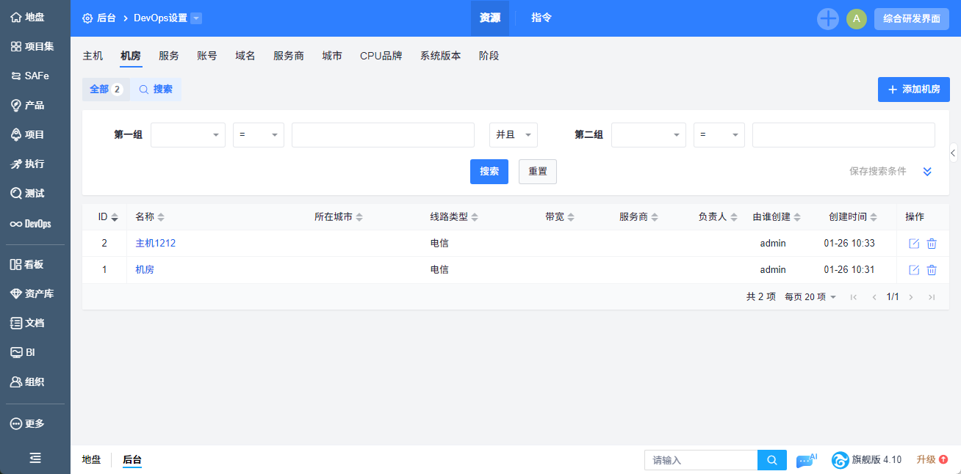Open the AI chat assistant icon
Image resolution: width=961 pixels, height=474 pixels.
click(806, 460)
